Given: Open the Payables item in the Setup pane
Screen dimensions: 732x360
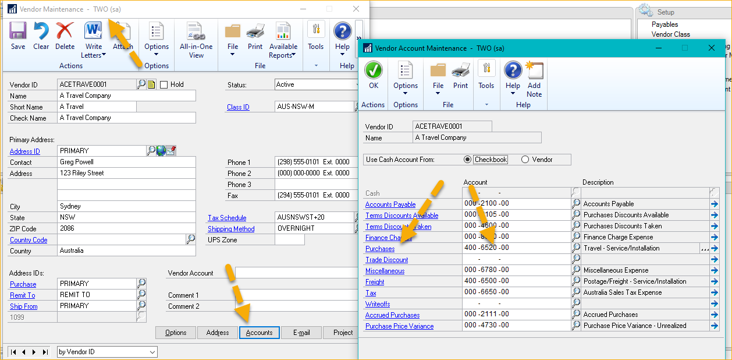Looking at the screenshot, I should [665, 24].
